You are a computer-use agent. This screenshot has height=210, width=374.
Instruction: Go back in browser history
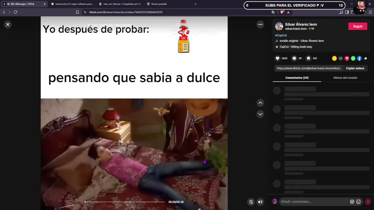click(x=4, y=12)
